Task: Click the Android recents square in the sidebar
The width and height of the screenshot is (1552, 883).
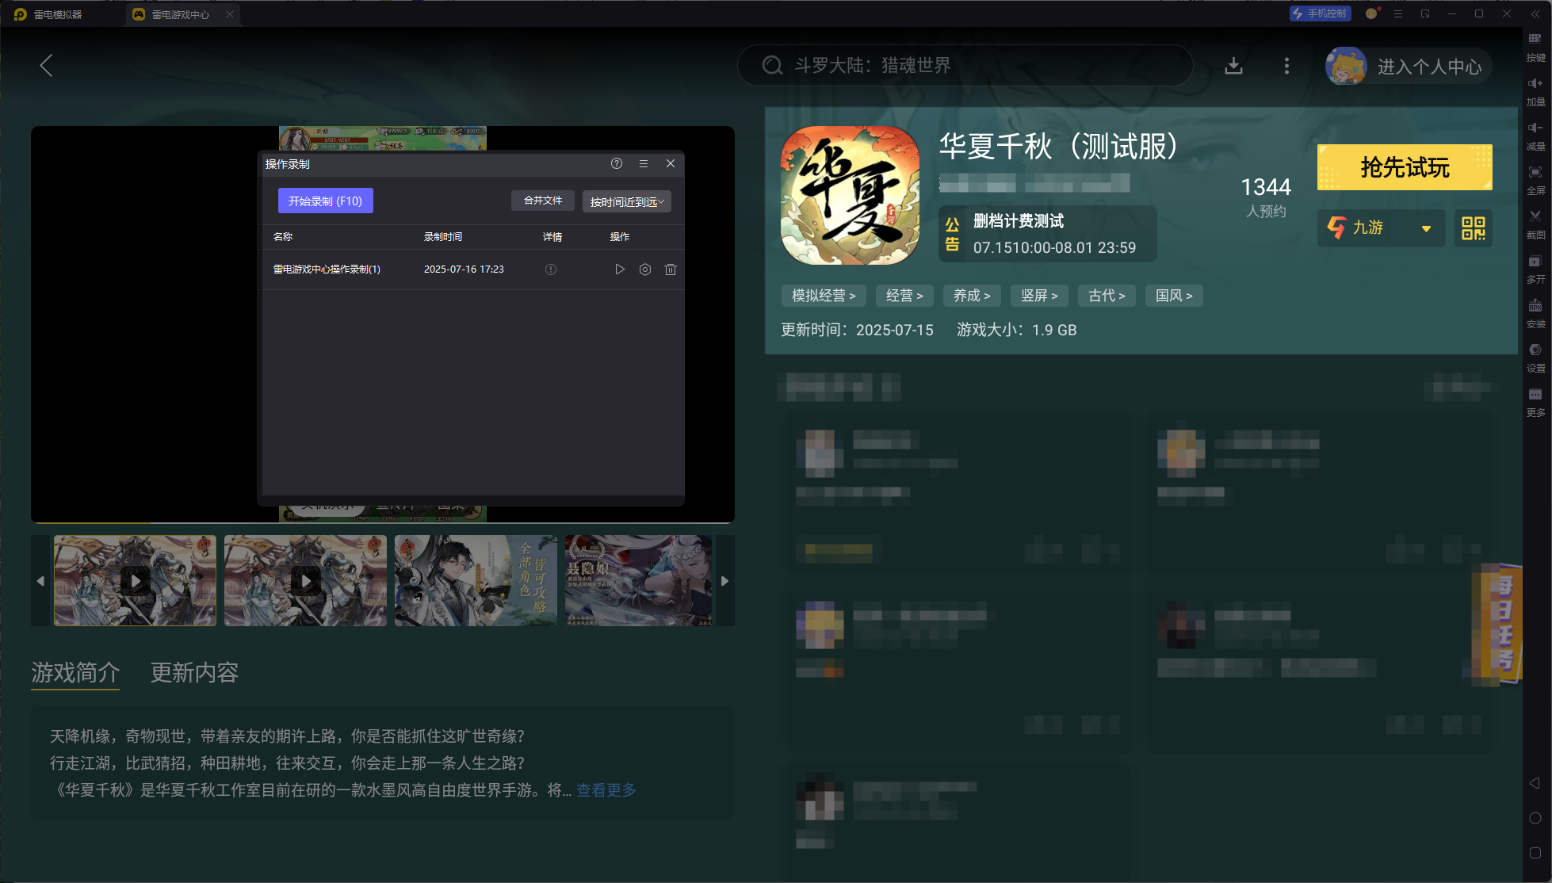Action: [1535, 853]
